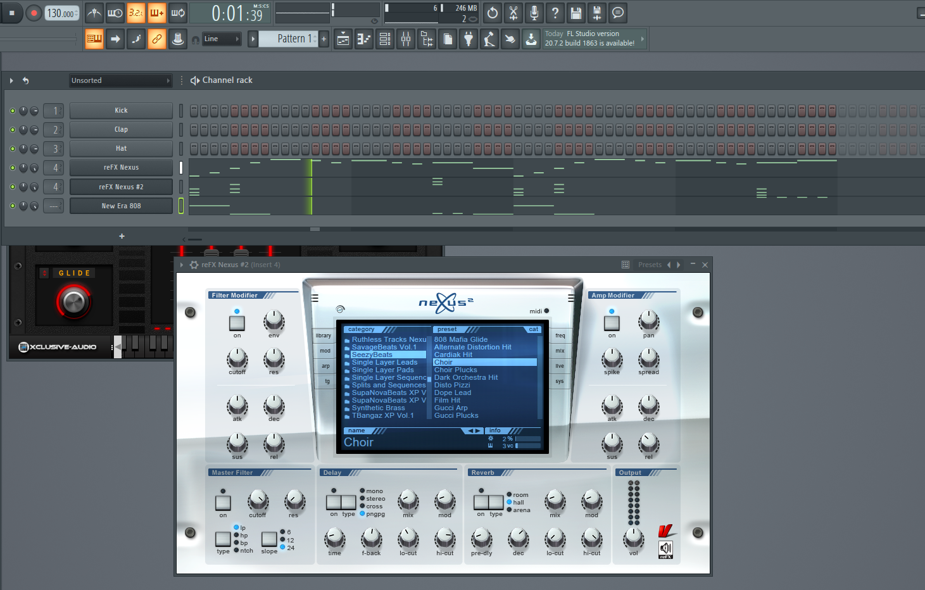Mute the Kick channel green LED
Viewport: 925px width, 590px height.
pyautogui.click(x=12, y=111)
